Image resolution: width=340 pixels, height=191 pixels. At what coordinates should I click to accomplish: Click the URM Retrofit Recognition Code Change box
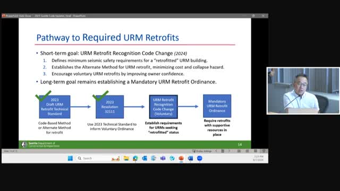click(x=164, y=107)
